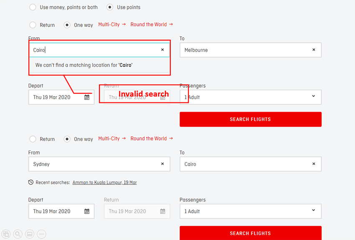Click the three-dots more icon at bottom left
The image size is (355, 240).
[41, 234]
